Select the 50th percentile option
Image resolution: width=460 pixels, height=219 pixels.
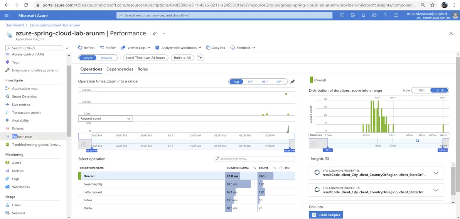[x=250, y=82]
